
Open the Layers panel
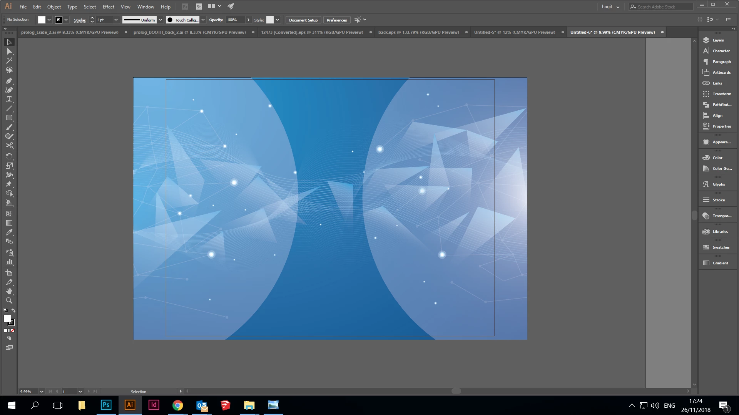[717, 40]
